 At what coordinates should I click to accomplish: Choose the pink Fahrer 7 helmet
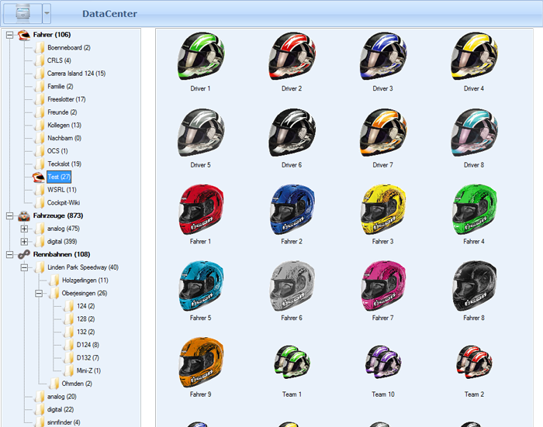pyautogui.click(x=383, y=285)
